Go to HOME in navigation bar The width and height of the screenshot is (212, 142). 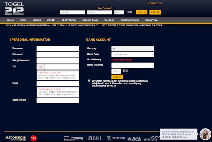(10, 20)
